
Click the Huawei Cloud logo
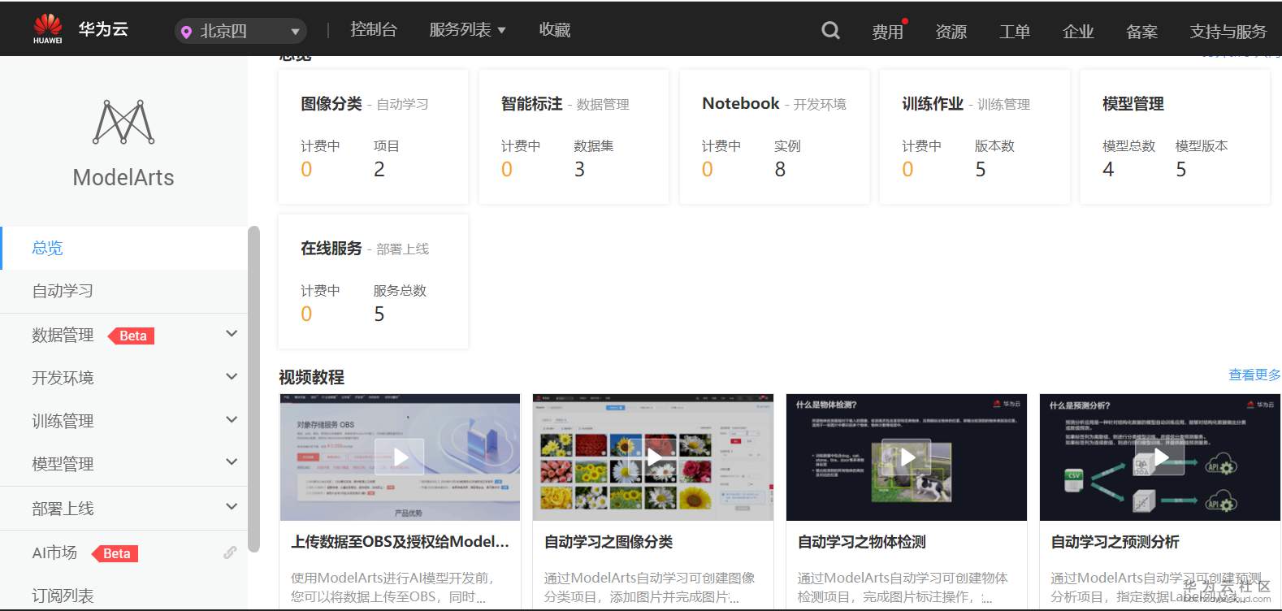click(x=48, y=29)
